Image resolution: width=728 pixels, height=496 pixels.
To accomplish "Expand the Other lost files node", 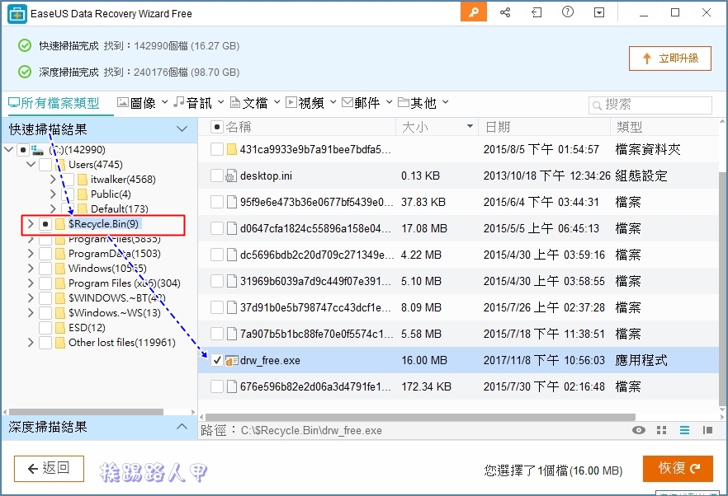I will tap(31, 343).
